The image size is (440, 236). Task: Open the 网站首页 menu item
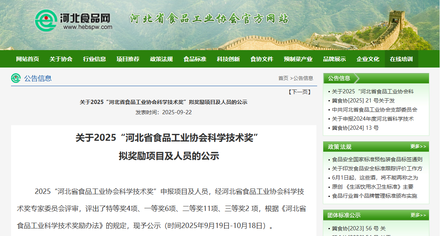coord(27,59)
